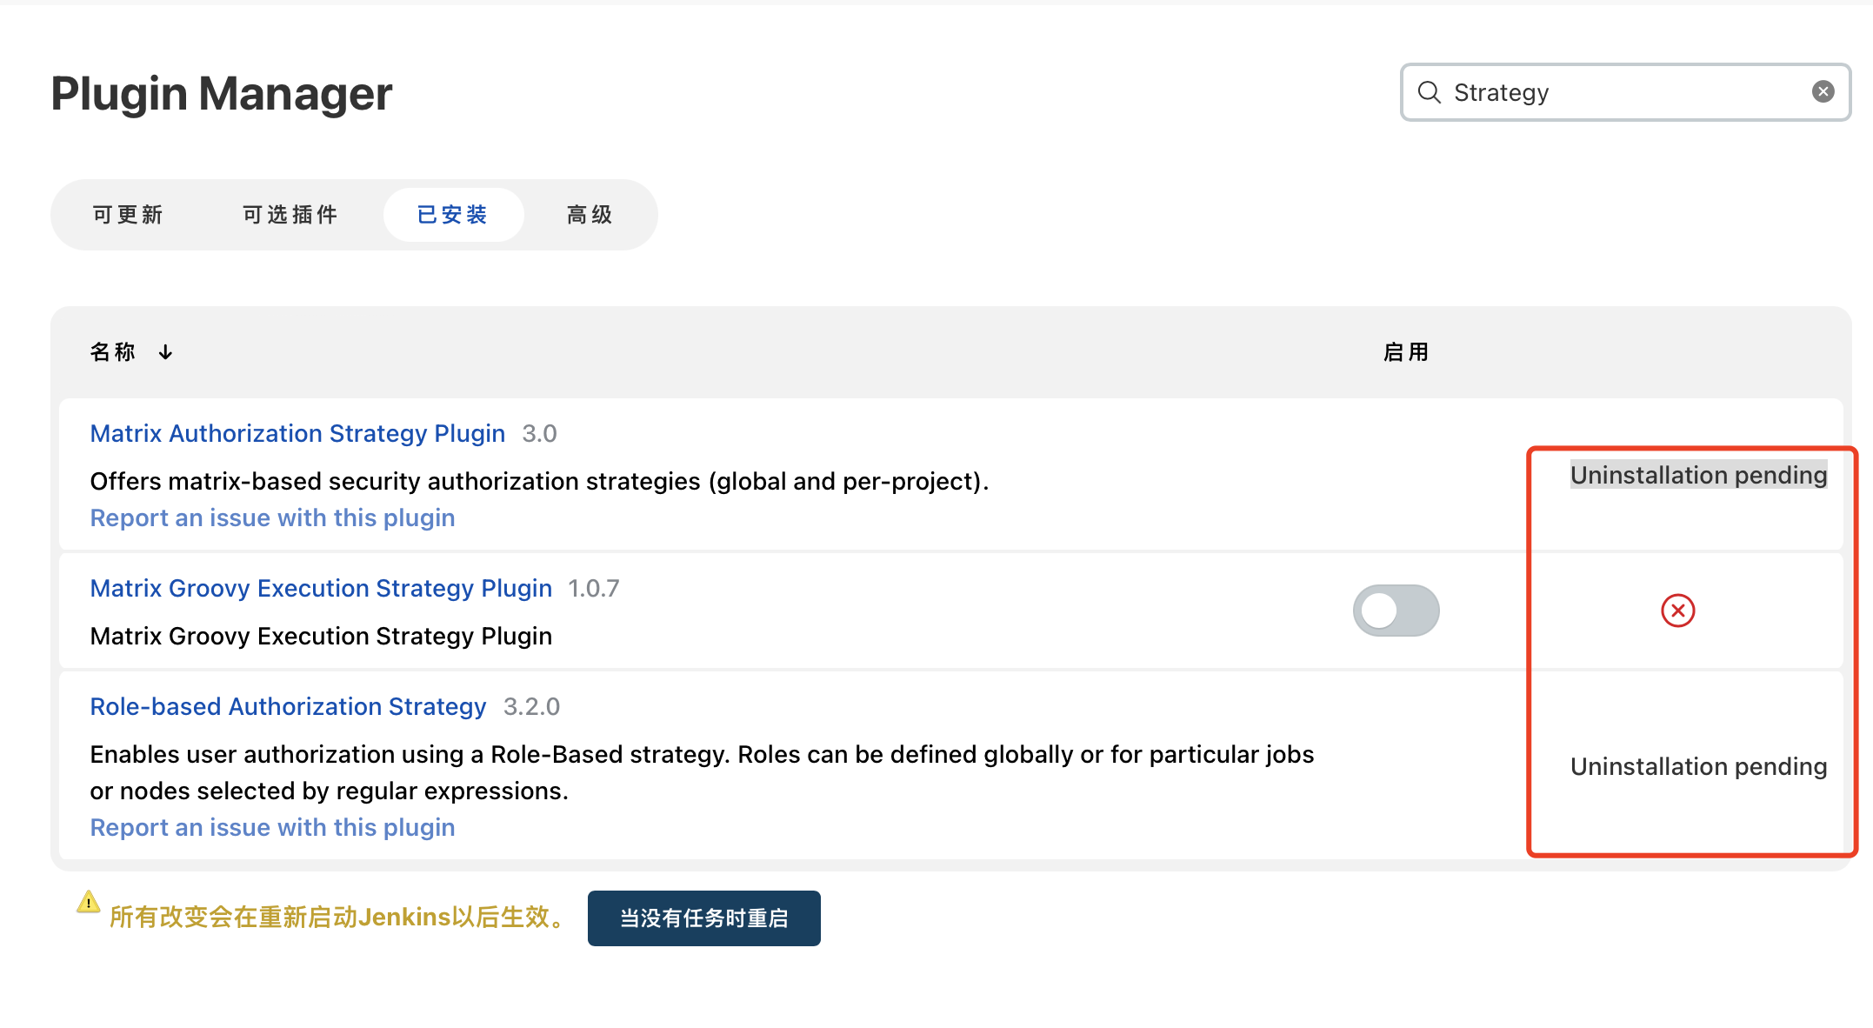Viewport: 1873px width, 1028px height.
Task: Click the search magnifier icon
Action: tap(1429, 92)
